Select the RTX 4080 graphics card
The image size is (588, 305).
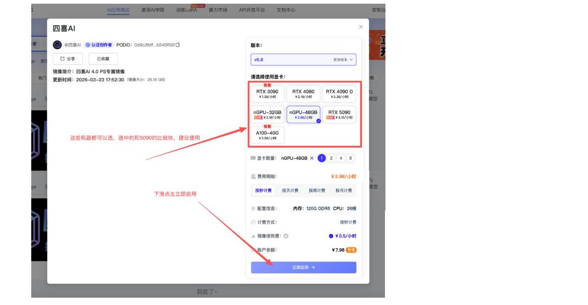[x=303, y=94]
